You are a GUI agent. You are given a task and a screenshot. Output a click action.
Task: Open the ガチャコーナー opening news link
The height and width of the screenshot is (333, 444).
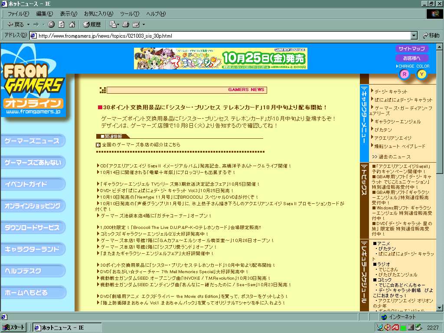point(156,216)
